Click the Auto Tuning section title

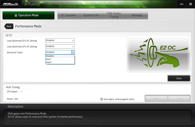[x=13, y=87]
